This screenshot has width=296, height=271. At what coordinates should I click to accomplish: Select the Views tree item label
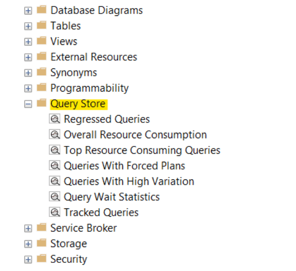64,41
